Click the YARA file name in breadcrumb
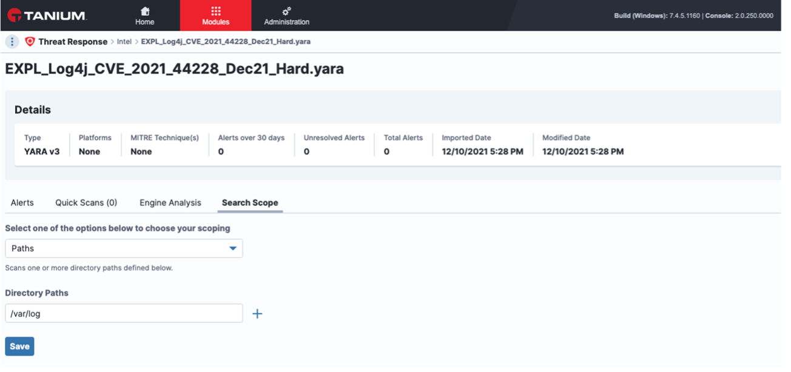The image size is (791, 372). point(226,42)
